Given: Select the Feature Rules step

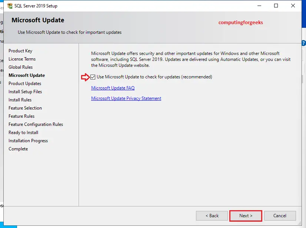Looking at the screenshot, I should pos(21,116).
